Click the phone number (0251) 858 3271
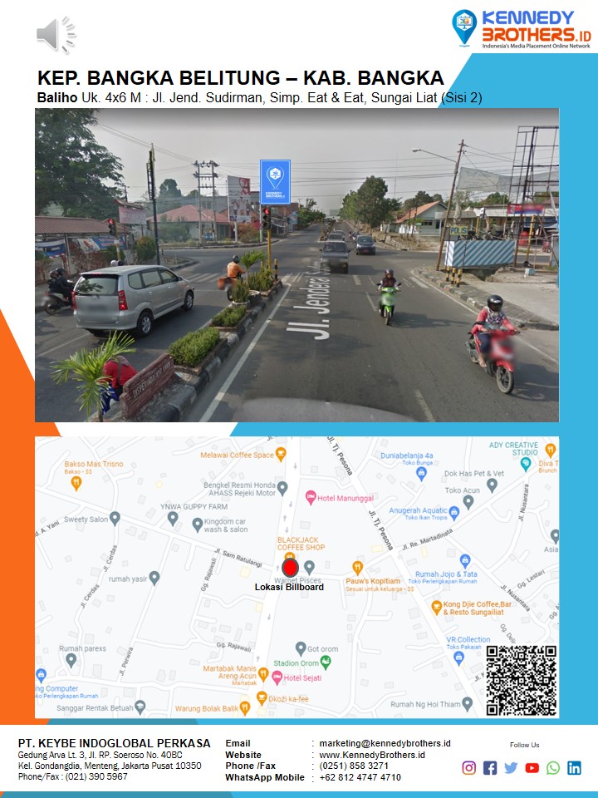Screen dimensions: 598x798 [x=354, y=766]
